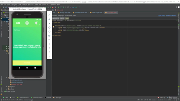Switch to the values/styles.xml editor tab
The image size is (180, 101).
pos(97,13)
